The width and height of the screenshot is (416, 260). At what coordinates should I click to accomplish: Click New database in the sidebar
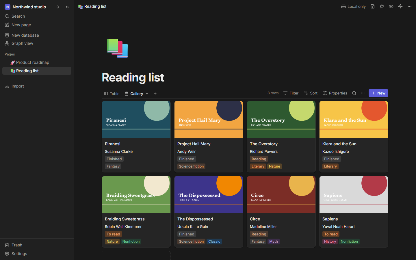pos(37,35)
